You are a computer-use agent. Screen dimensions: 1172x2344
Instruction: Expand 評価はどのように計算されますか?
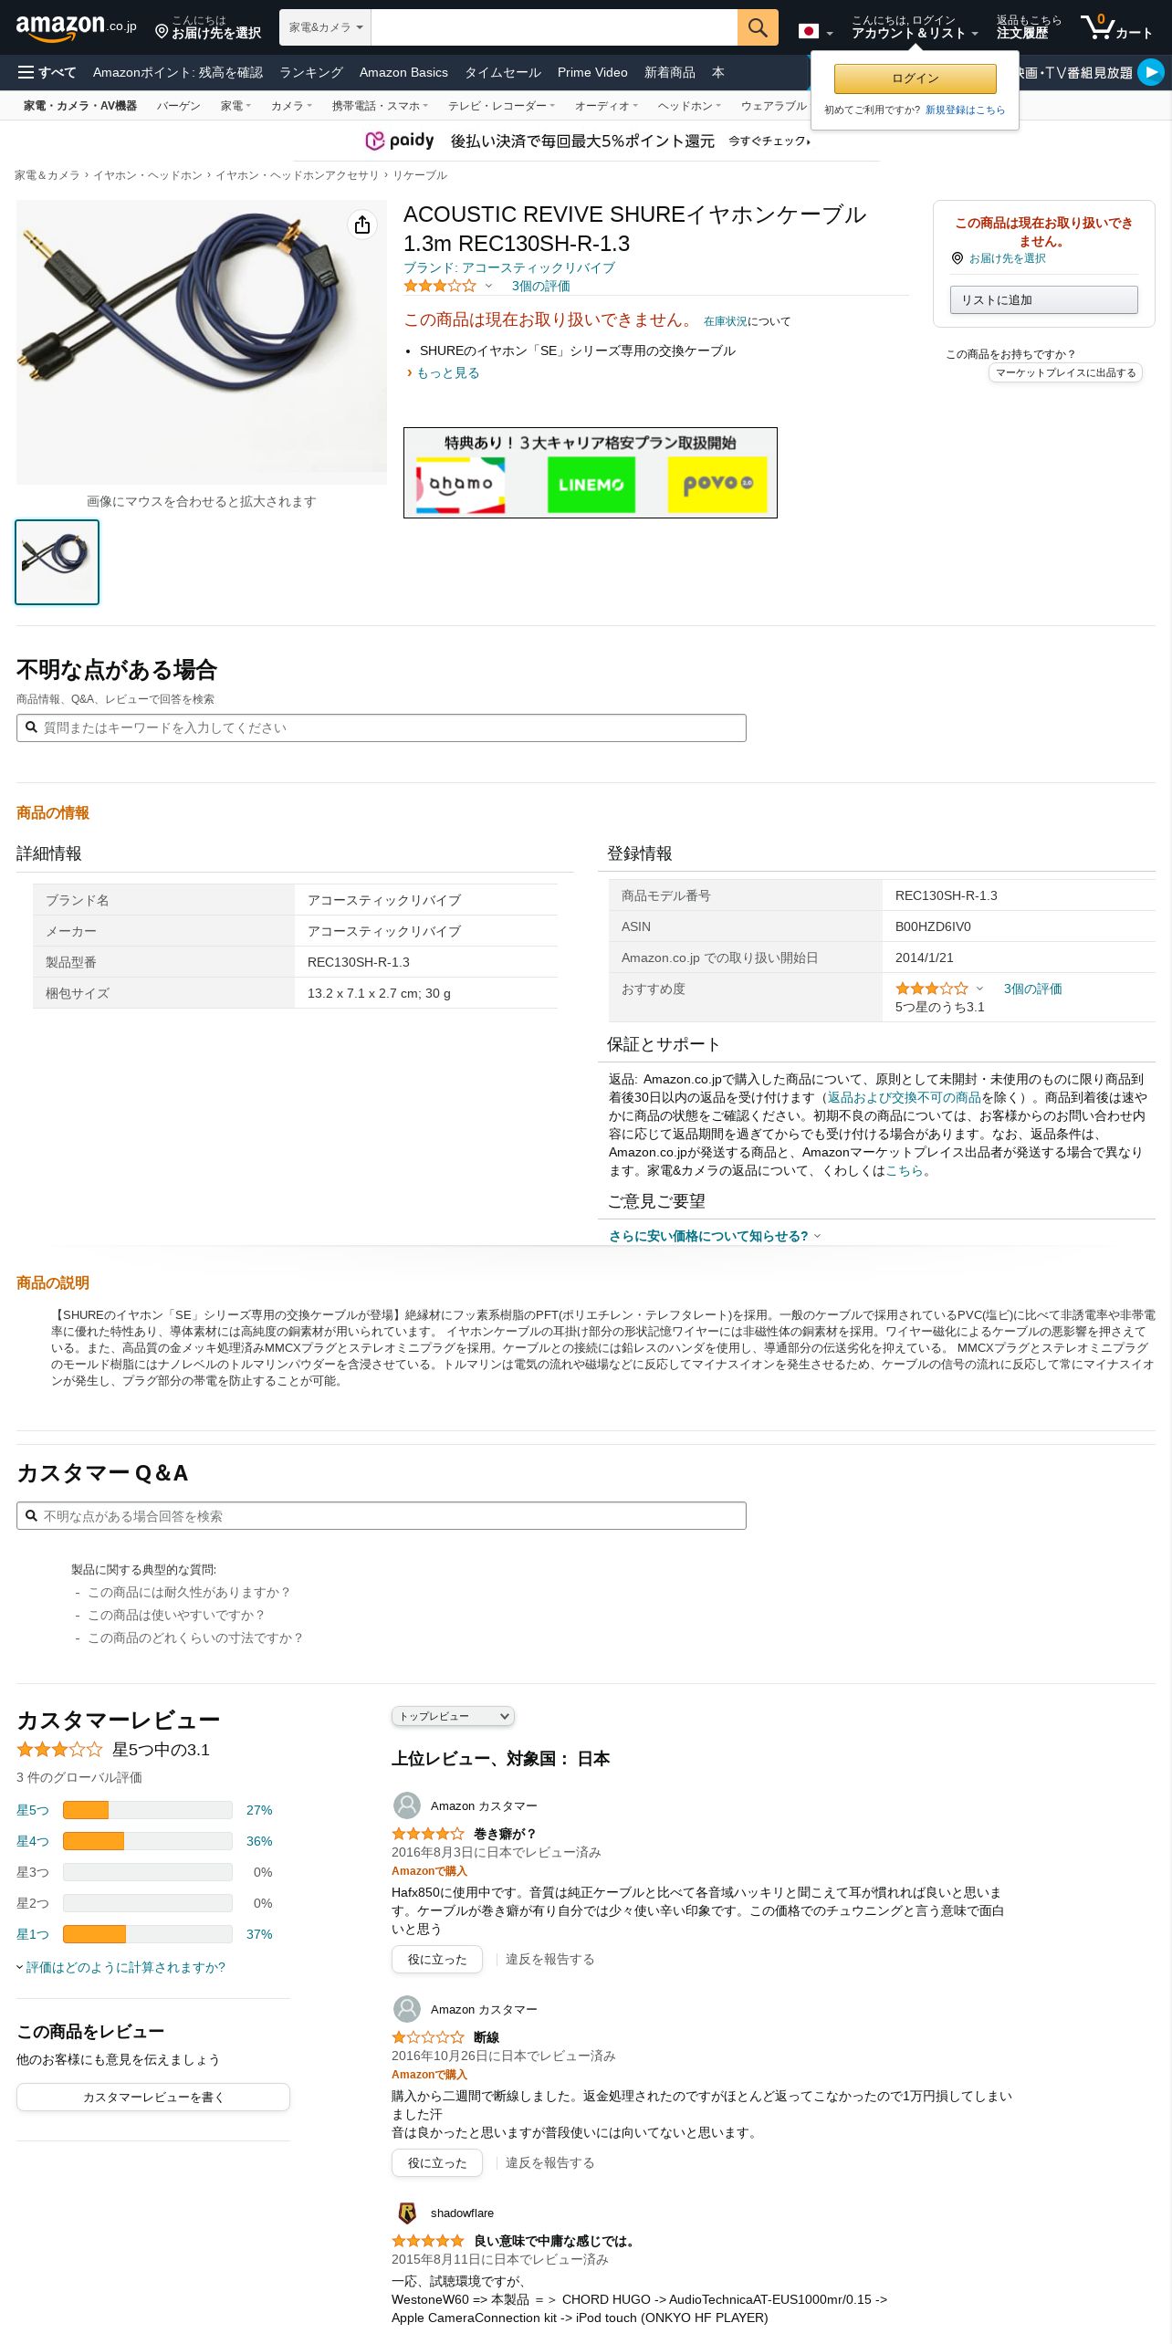(x=120, y=1967)
